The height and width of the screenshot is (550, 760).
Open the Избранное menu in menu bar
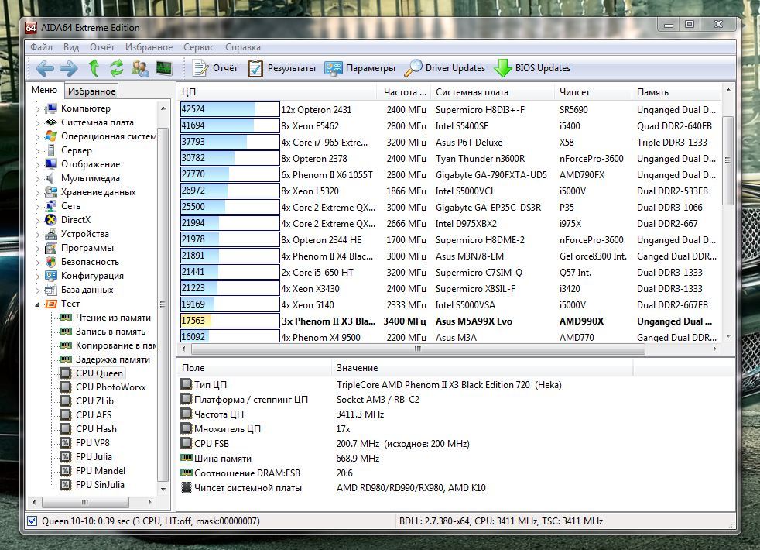point(149,47)
